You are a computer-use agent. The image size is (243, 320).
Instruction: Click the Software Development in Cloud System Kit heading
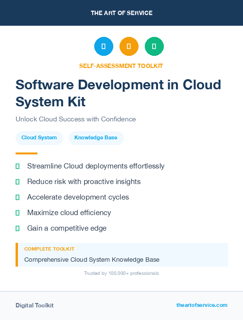118,93
